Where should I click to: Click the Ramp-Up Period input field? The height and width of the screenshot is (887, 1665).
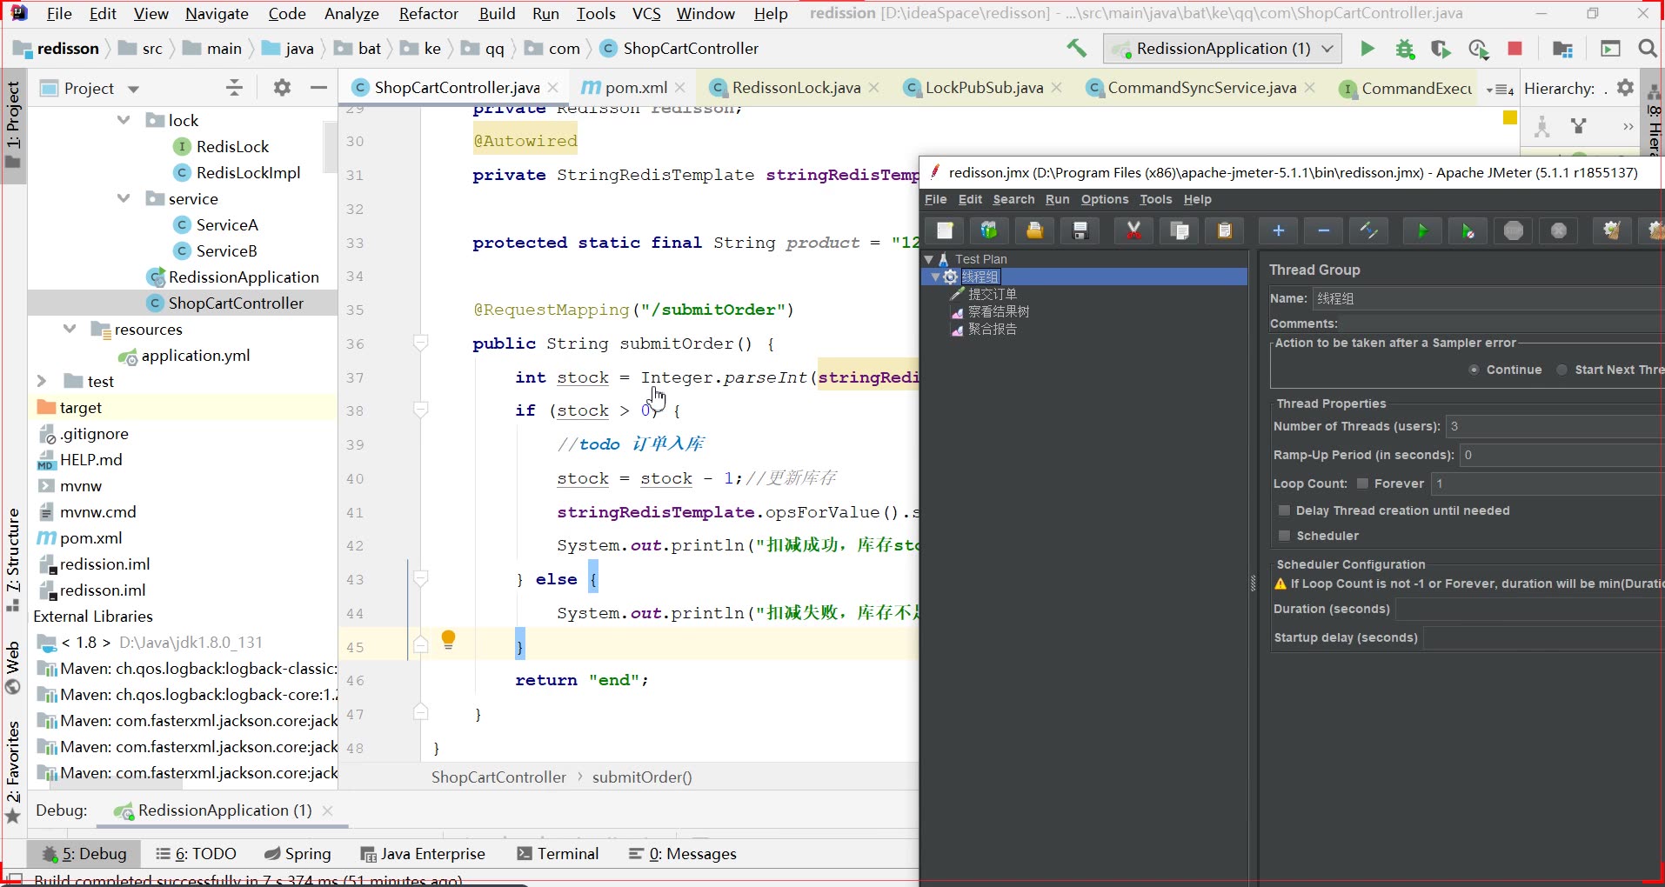tap(1562, 455)
